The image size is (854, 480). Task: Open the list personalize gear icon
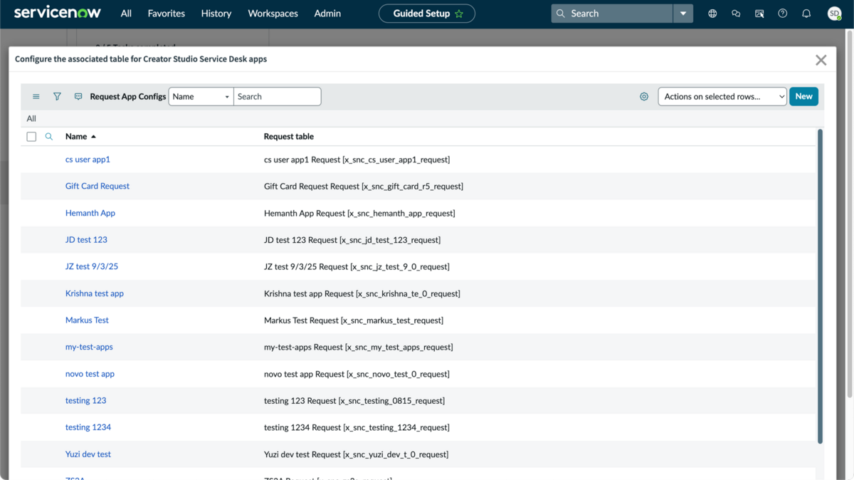[x=644, y=97]
